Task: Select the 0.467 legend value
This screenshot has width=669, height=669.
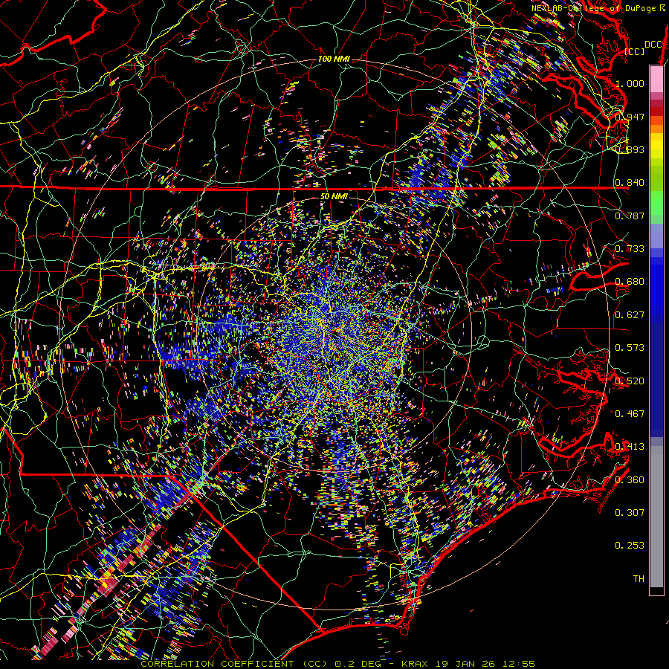Action: pyautogui.click(x=630, y=414)
